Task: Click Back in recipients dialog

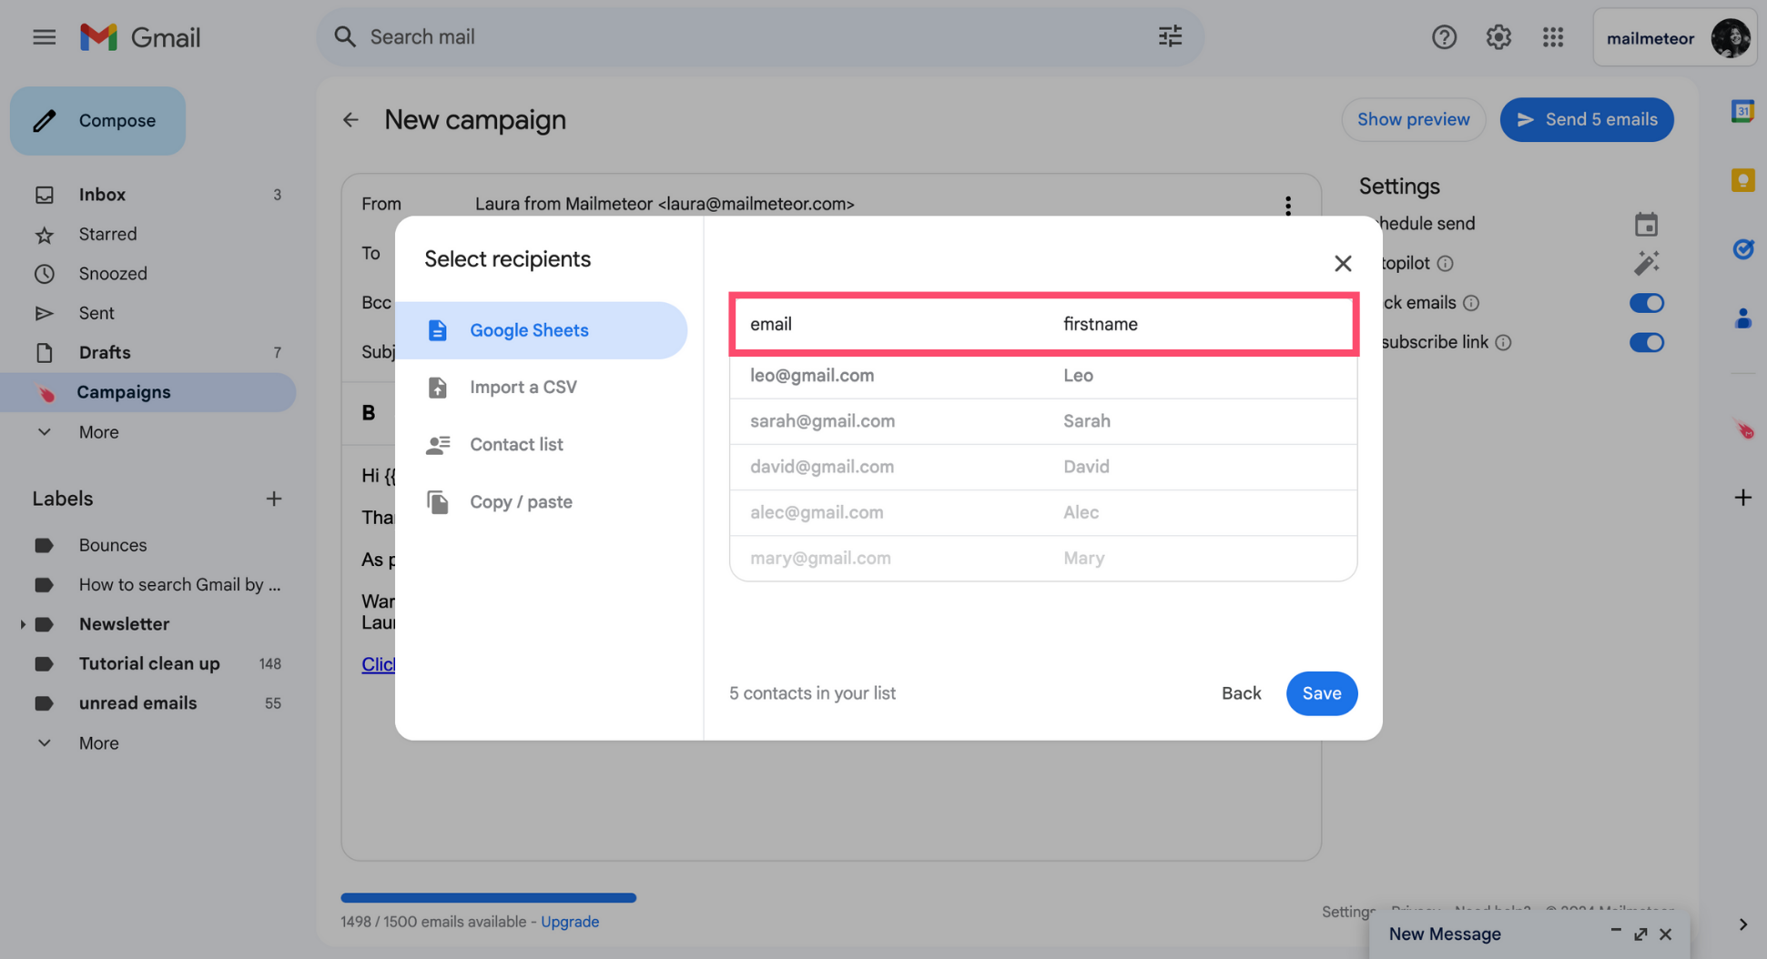Action: click(x=1241, y=693)
